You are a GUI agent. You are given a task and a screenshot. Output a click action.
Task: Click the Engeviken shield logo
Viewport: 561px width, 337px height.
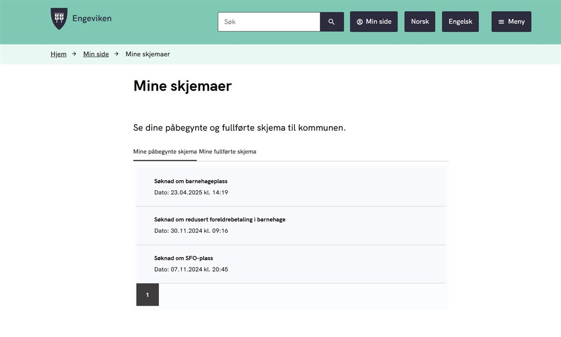pos(59,19)
